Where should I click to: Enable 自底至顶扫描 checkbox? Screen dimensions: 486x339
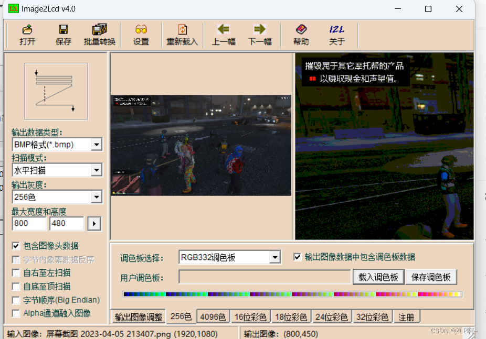pos(16,287)
